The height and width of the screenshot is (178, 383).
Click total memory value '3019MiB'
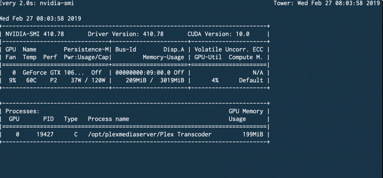[172, 80]
